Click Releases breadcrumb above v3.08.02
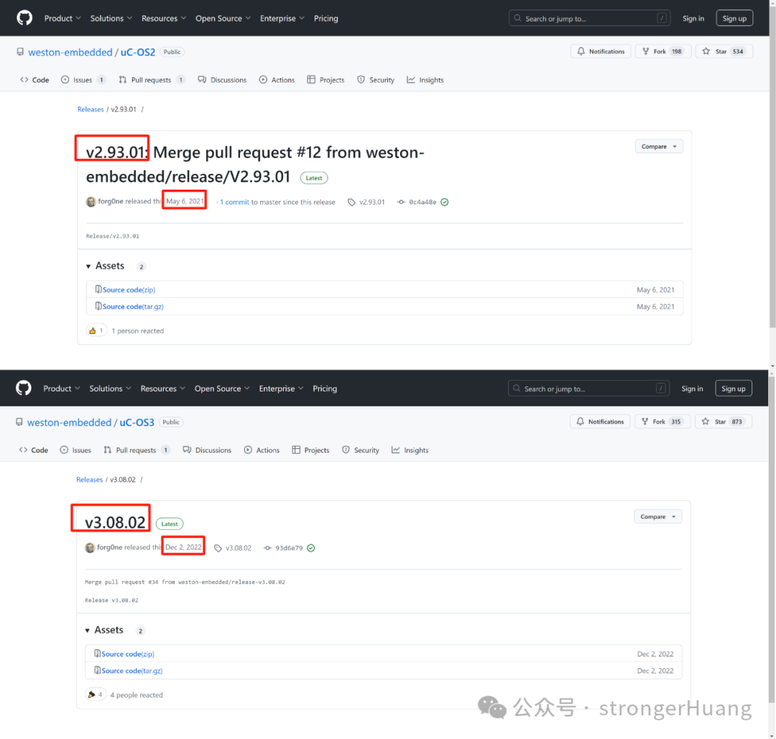776x739 pixels. coord(90,479)
